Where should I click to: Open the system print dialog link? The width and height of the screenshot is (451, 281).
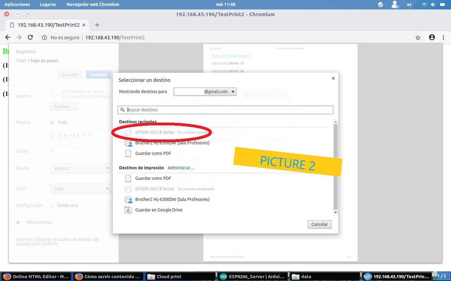point(57,242)
